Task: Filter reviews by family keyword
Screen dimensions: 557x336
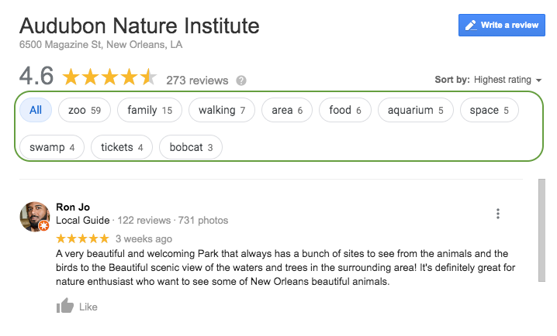Action: (150, 110)
